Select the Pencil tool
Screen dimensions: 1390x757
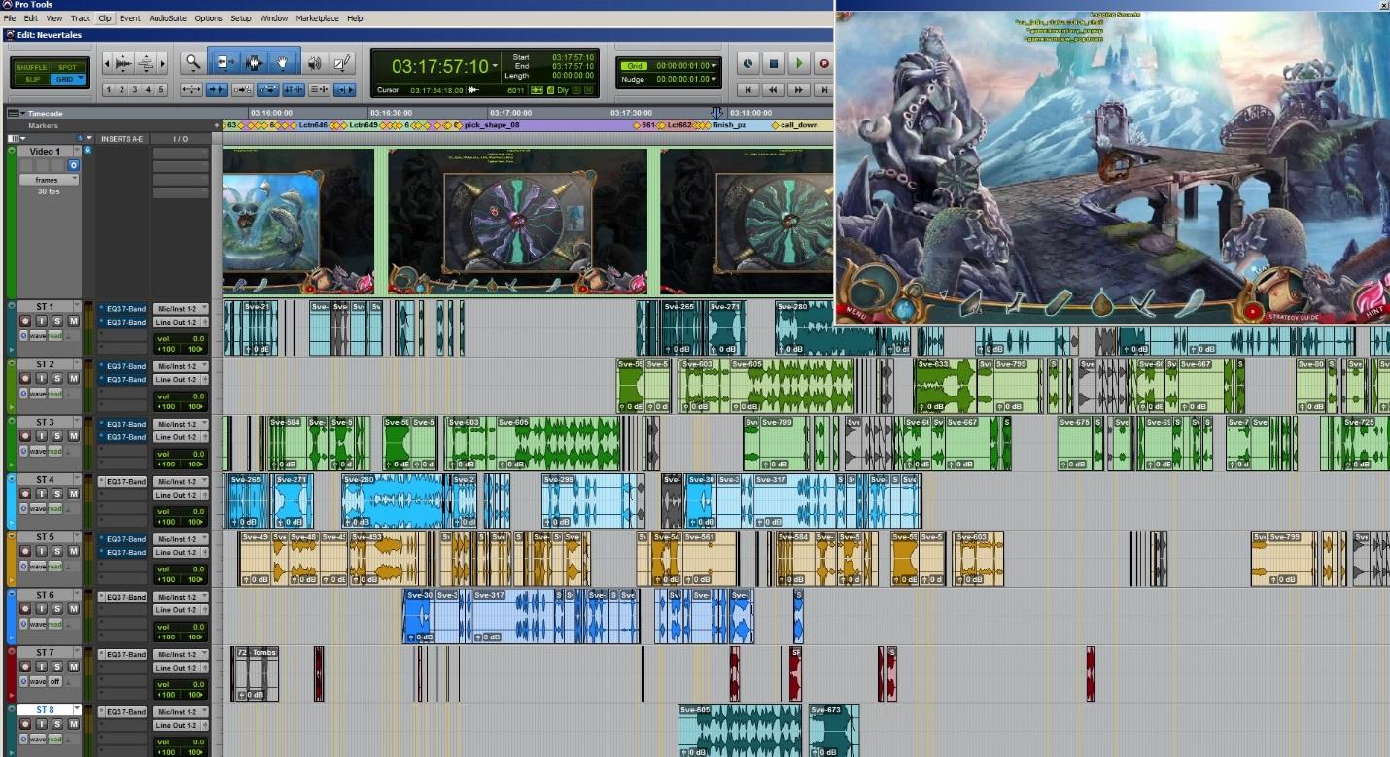342,63
